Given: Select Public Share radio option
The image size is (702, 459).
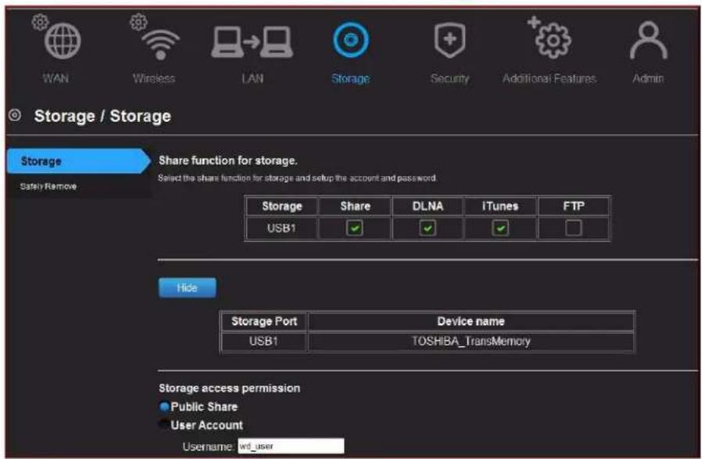Looking at the screenshot, I should click(164, 407).
